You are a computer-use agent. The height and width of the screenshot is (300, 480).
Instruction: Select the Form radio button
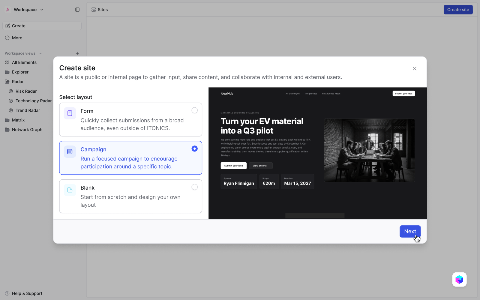195,110
